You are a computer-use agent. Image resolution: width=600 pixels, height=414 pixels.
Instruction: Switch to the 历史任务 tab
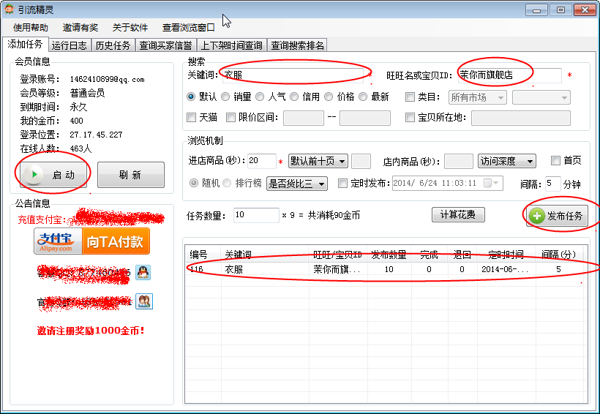pyautogui.click(x=113, y=45)
